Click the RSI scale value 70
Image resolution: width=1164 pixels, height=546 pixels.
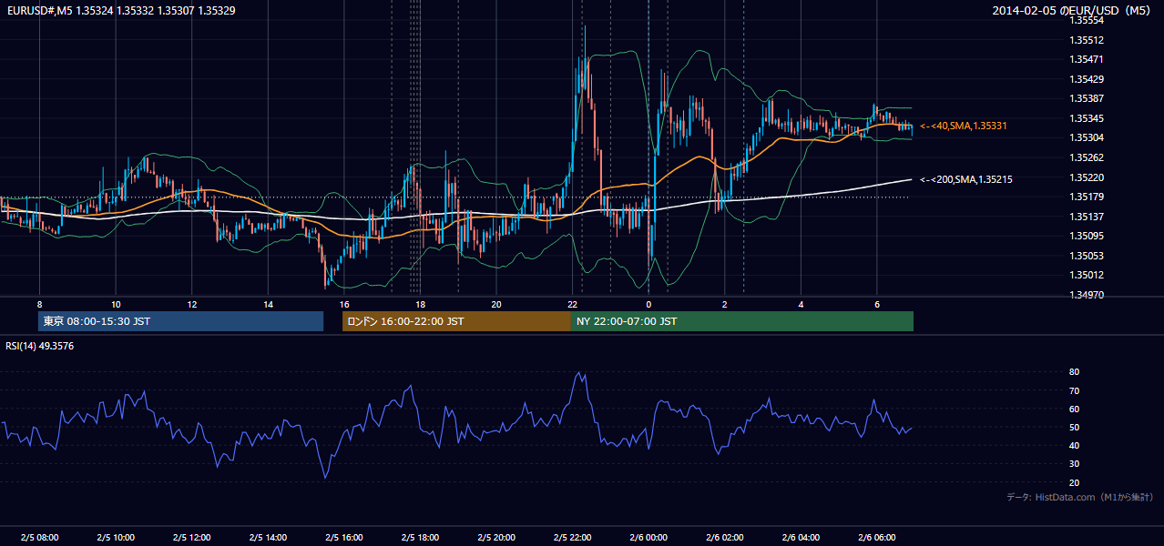point(1075,390)
